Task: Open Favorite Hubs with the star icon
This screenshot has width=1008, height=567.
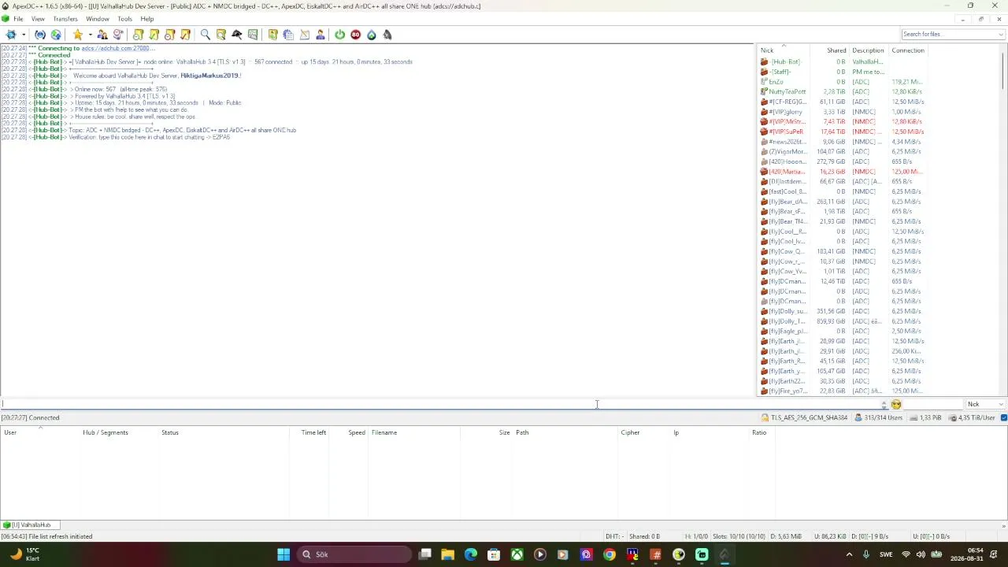Action: click(x=77, y=35)
